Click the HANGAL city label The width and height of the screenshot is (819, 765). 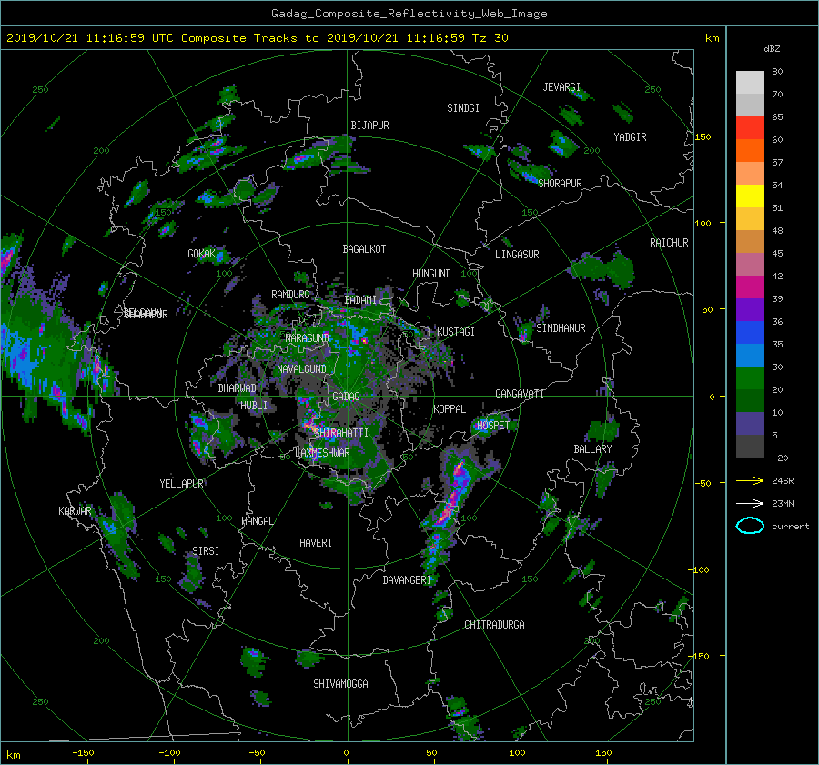point(258,521)
